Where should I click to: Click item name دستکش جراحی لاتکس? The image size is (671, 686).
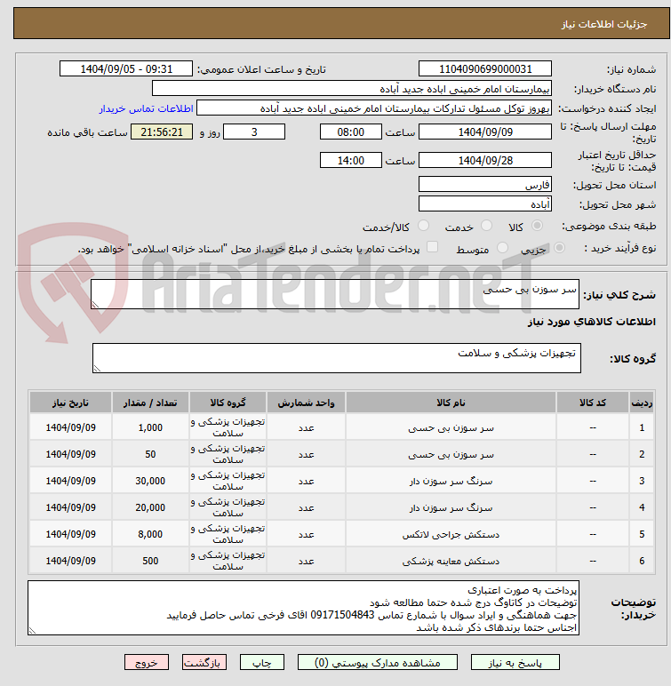[x=451, y=535]
